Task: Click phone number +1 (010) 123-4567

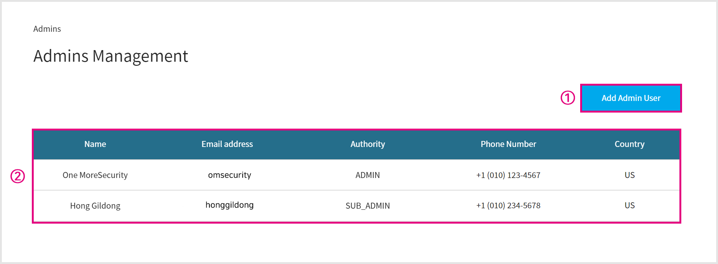Action: point(508,175)
